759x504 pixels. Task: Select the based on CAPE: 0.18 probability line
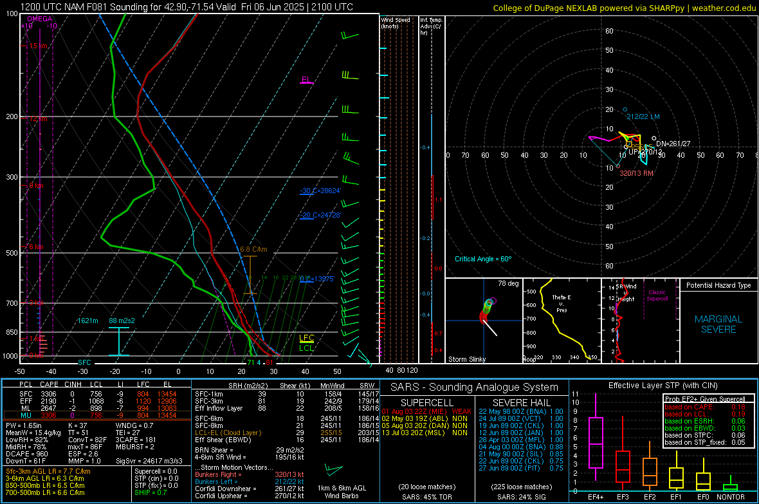[705, 407]
